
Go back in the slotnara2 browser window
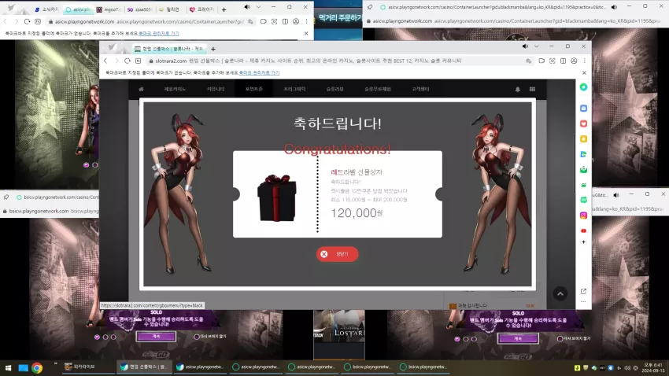click(x=105, y=61)
